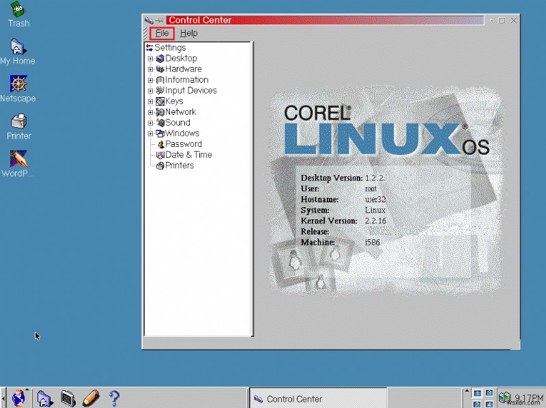
Task: Click the network icon in the system tray
Action: pos(505,398)
